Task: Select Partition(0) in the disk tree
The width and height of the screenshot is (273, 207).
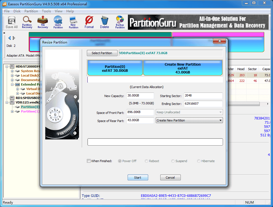Action: pyautogui.click(x=30, y=107)
